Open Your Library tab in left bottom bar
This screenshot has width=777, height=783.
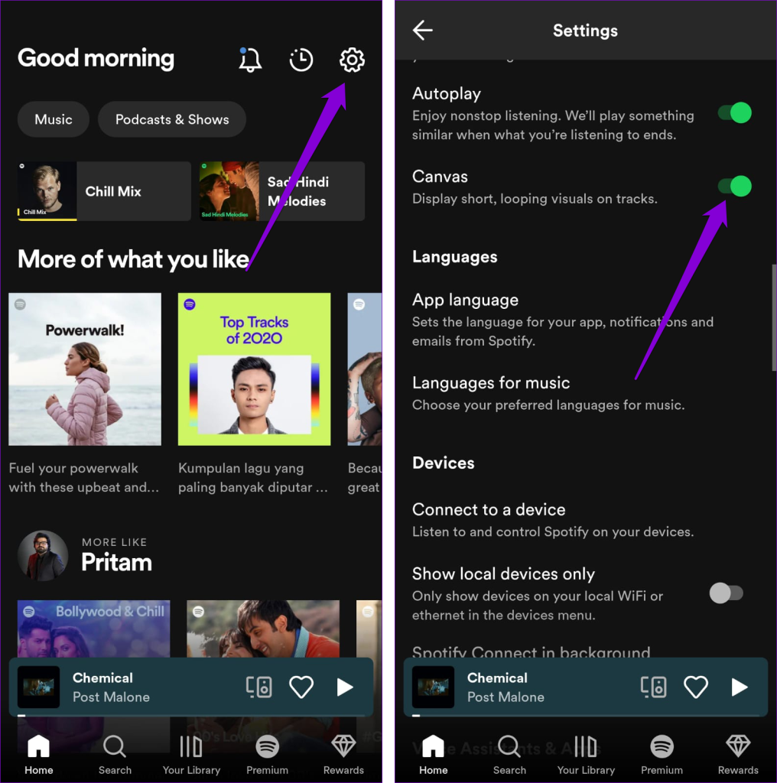(191, 755)
